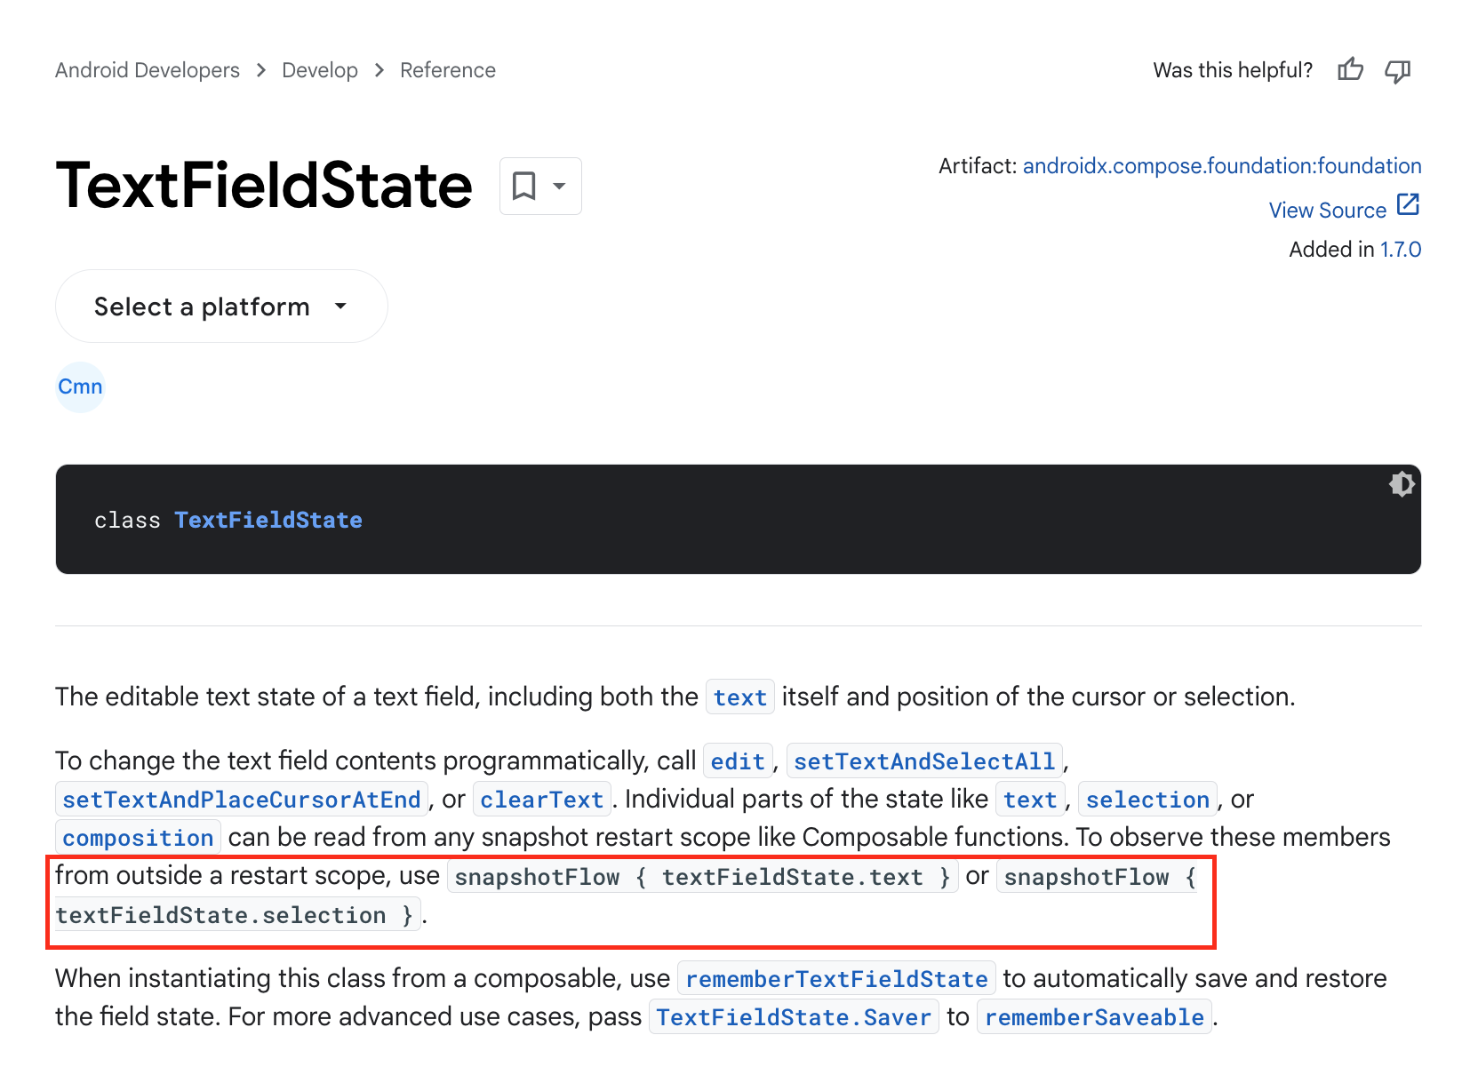Open the setTextAndSelectAll code link

(x=924, y=761)
